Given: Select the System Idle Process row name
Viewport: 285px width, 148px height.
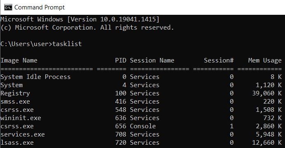Looking at the screenshot, I should (35, 77).
